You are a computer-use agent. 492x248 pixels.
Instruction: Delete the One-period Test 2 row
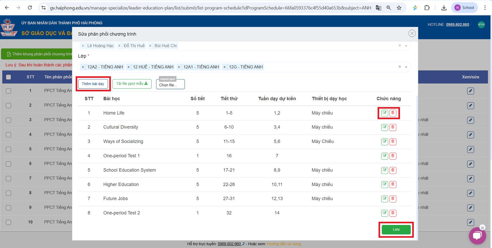point(393,213)
